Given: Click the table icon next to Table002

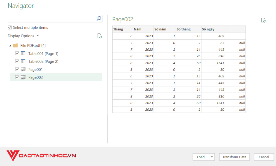Looking at the screenshot, I should 23,61.
